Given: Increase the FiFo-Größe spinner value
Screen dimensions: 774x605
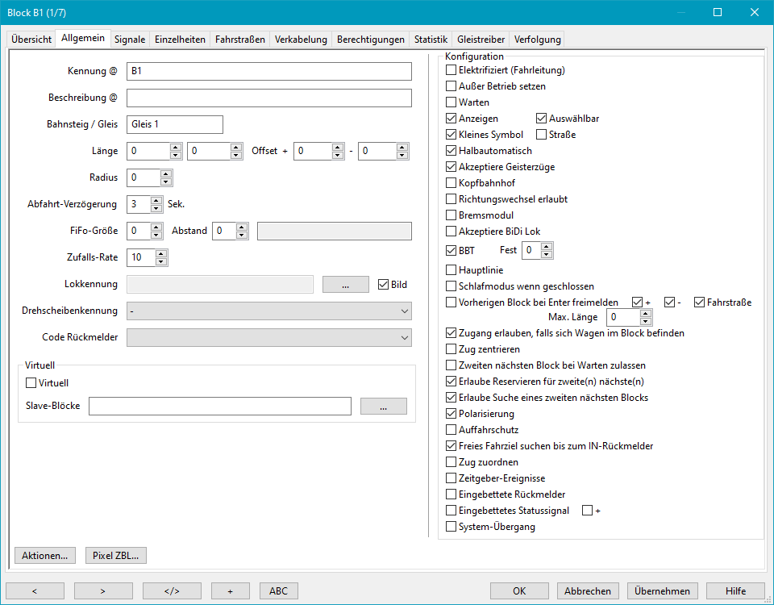Looking at the screenshot, I should point(156,227).
